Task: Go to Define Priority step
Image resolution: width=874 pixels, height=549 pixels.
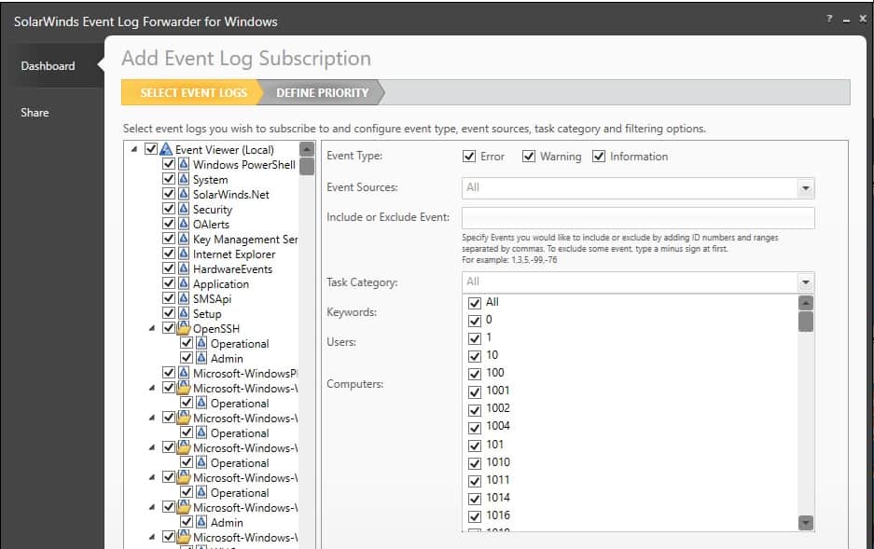Action: (x=322, y=92)
